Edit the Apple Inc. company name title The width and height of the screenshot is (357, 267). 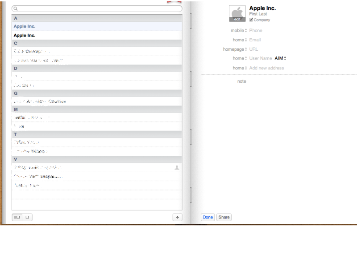tap(262, 8)
